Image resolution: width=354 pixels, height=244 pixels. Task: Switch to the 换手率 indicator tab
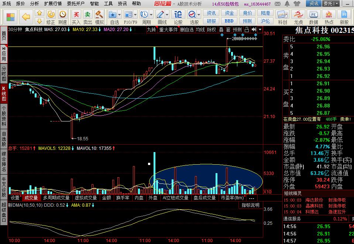(123, 198)
